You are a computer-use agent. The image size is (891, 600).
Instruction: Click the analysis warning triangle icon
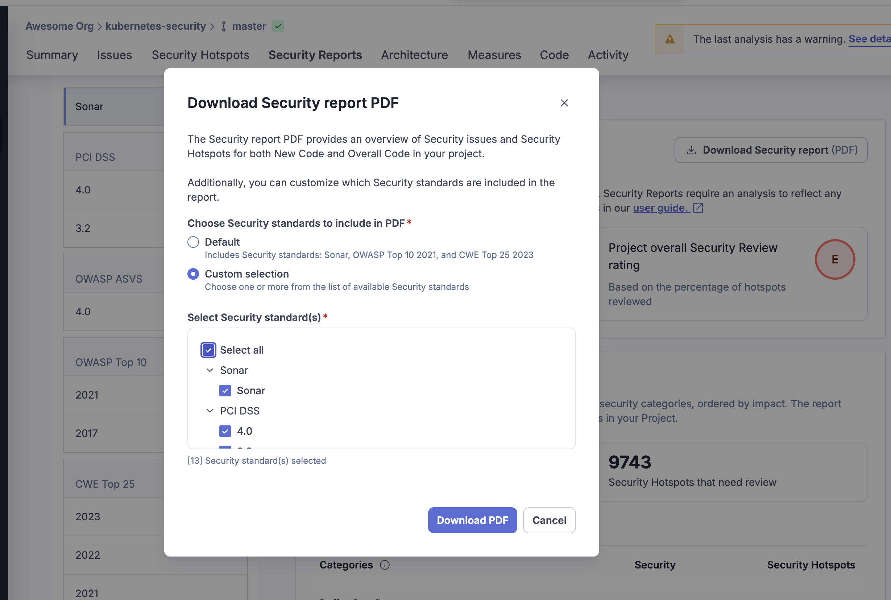pyautogui.click(x=670, y=39)
